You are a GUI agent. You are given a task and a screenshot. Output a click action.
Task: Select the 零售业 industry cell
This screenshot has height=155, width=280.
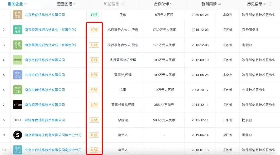click(247, 135)
